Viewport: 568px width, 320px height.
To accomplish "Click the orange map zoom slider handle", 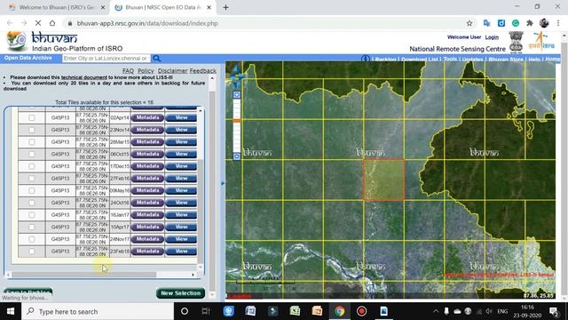I will [237, 121].
